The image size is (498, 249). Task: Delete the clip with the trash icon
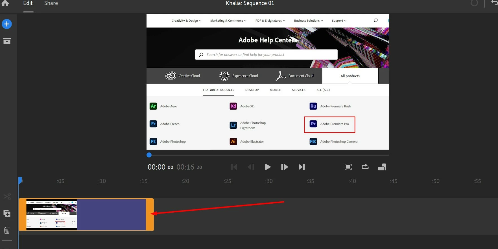click(7, 230)
